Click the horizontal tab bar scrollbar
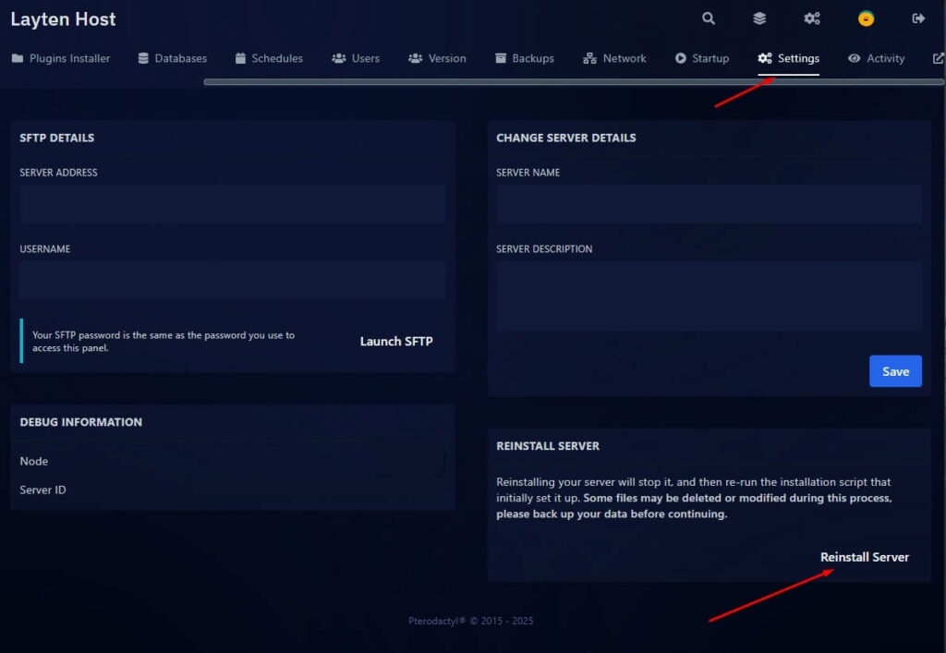This screenshot has height=653, width=946. [573, 81]
